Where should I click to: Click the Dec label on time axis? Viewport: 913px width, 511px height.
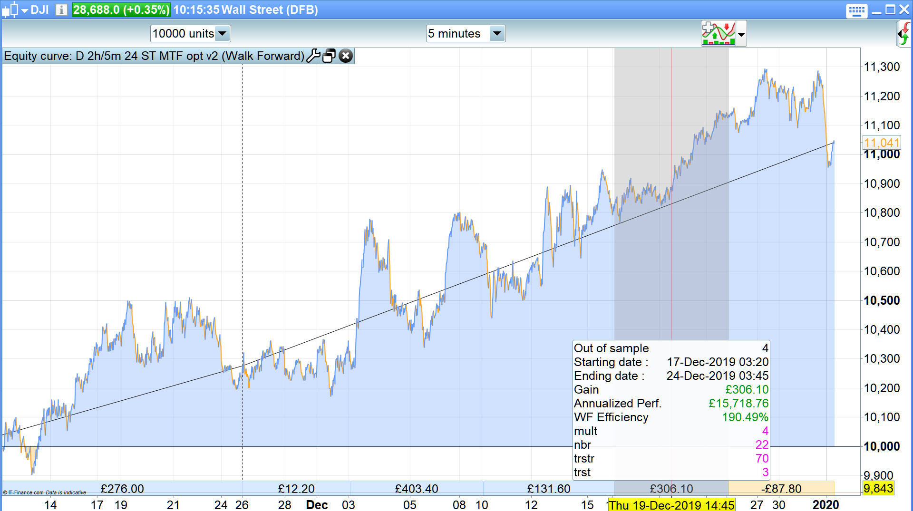[317, 505]
